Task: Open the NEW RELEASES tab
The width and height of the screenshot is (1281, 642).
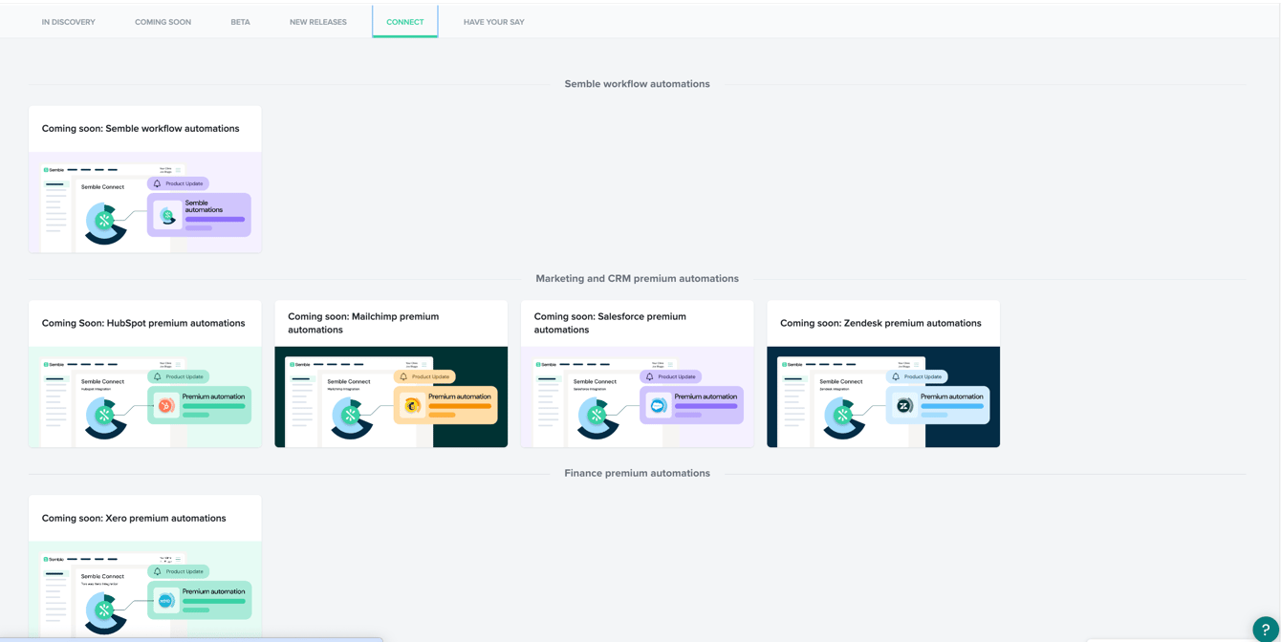Action: click(318, 21)
